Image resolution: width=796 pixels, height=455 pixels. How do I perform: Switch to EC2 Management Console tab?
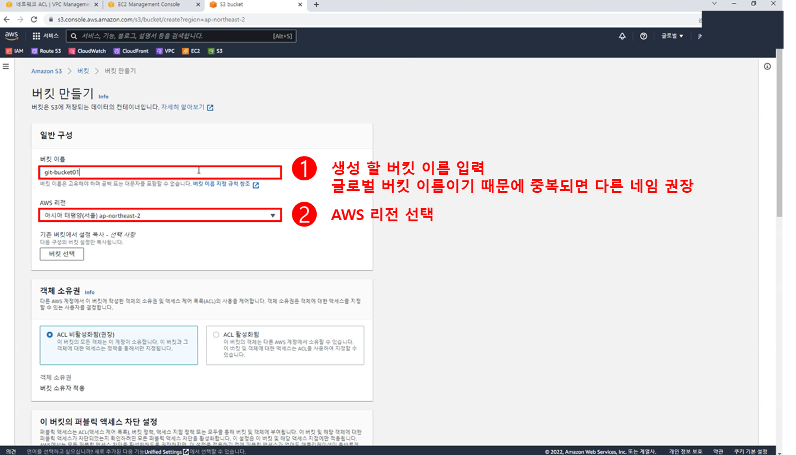click(x=153, y=5)
